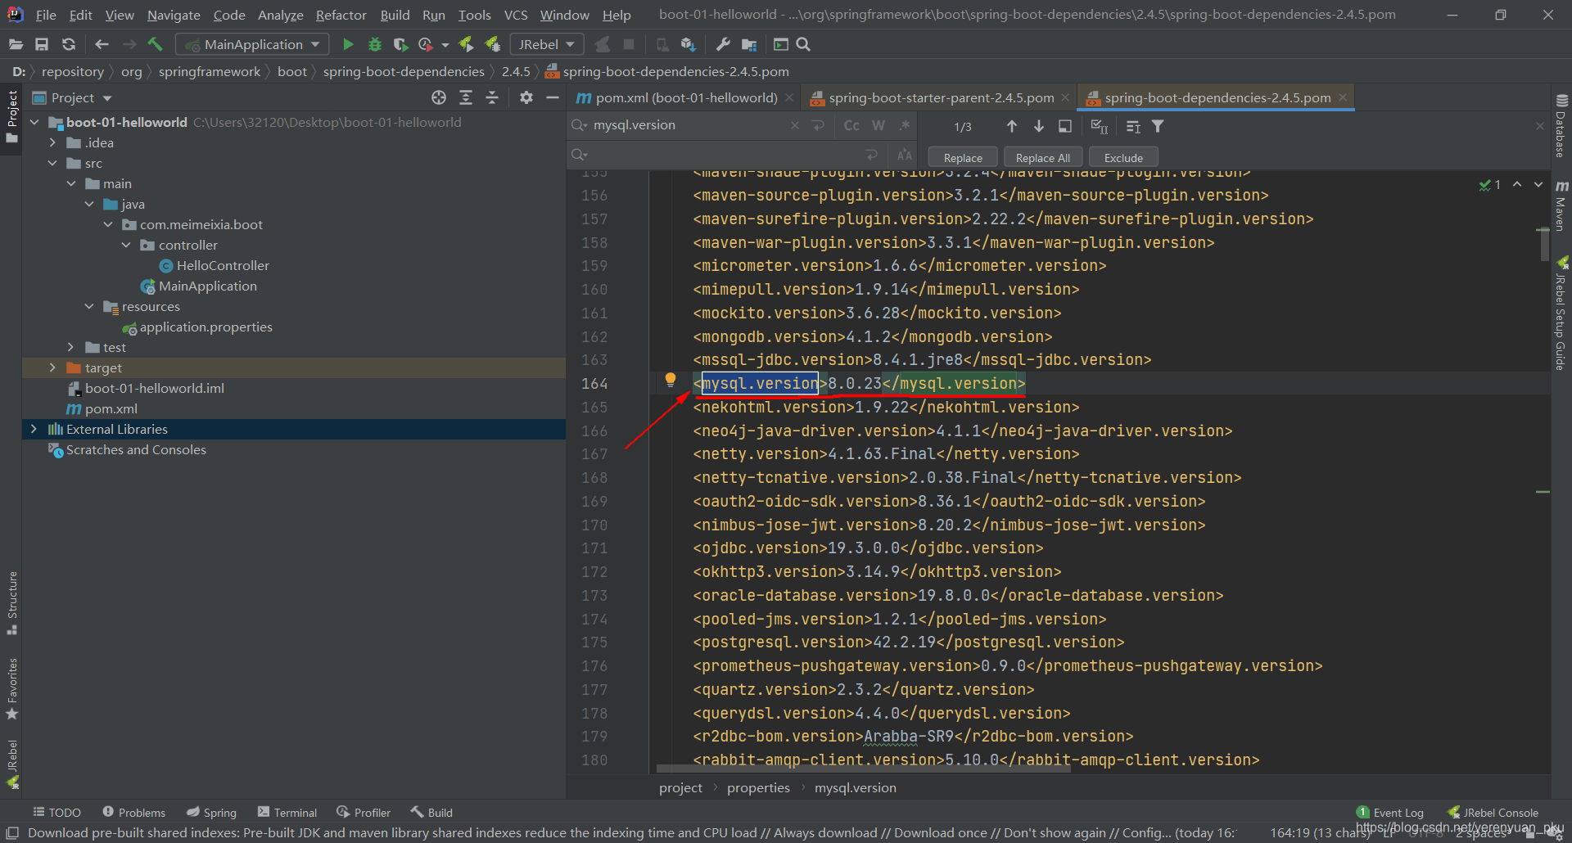Click the Back navigation arrow
The width and height of the screenshot is (1572, 843).
tap(102, 44)
